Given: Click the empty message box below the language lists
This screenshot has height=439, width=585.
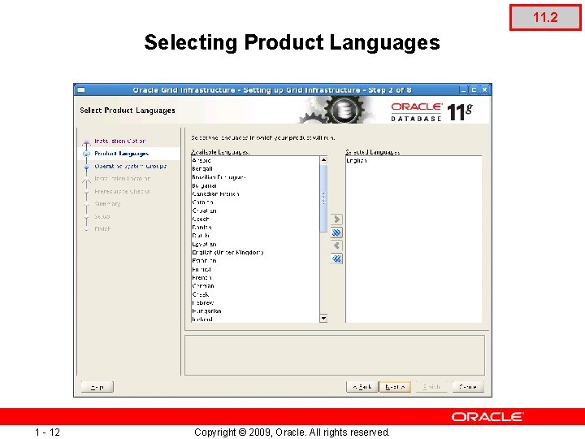Looking at the screenshot, I should point(335,355).
